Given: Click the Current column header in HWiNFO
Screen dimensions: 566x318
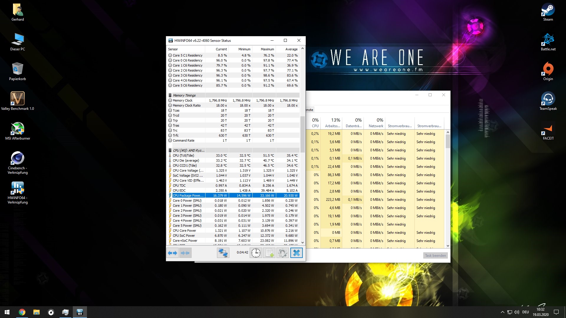Looking at the screenshot, I should point(221,49).
